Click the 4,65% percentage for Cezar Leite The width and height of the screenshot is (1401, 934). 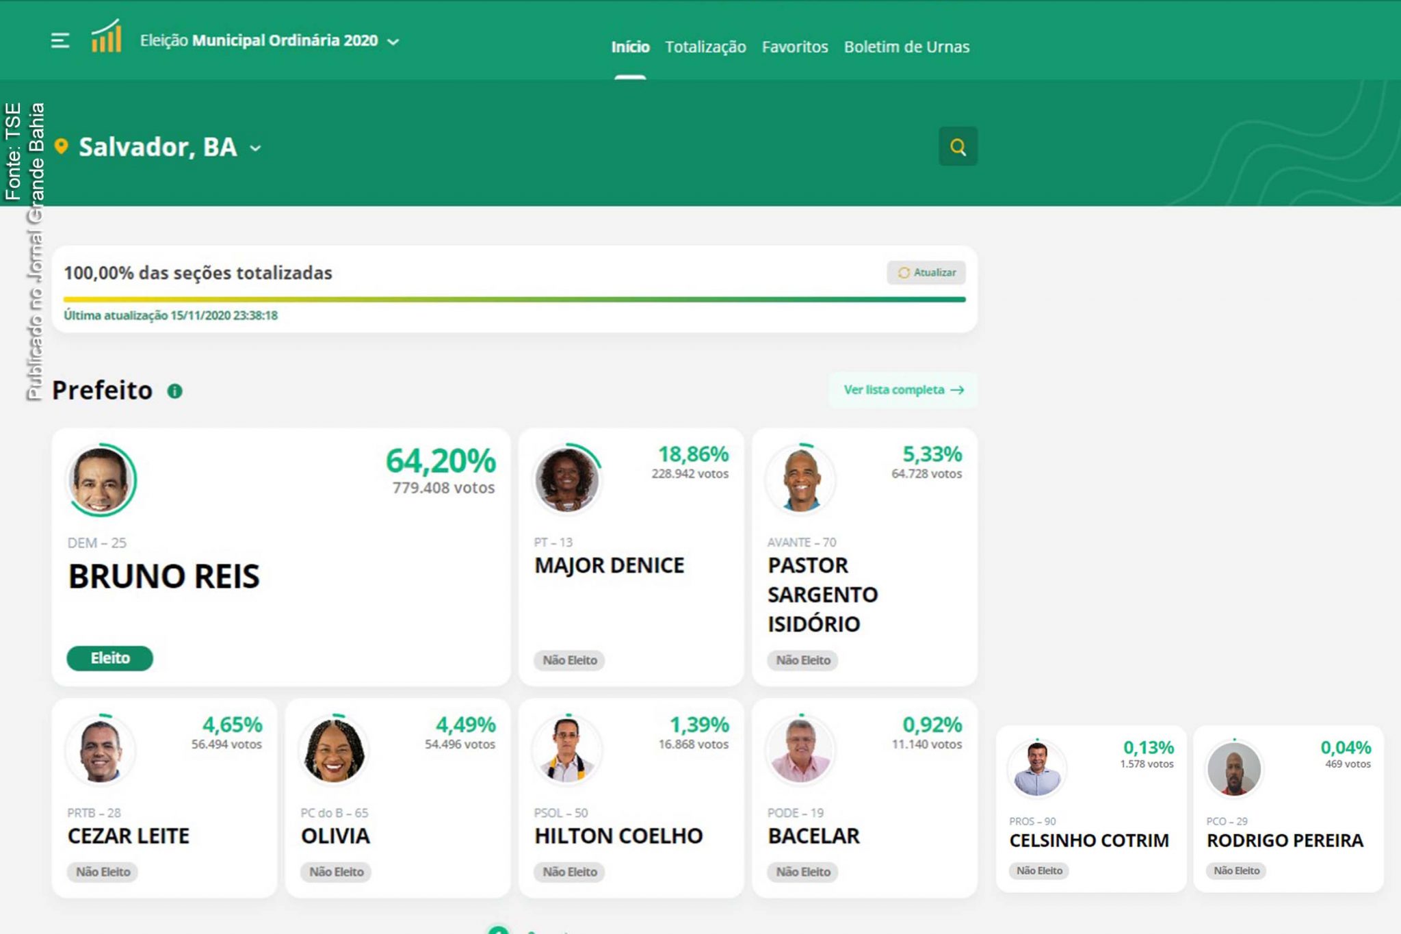pos(232,724)
